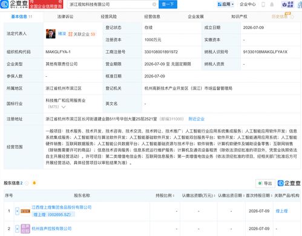
Task: Switch to the 历史信息 tab
Action: click(x=280, y=16)
